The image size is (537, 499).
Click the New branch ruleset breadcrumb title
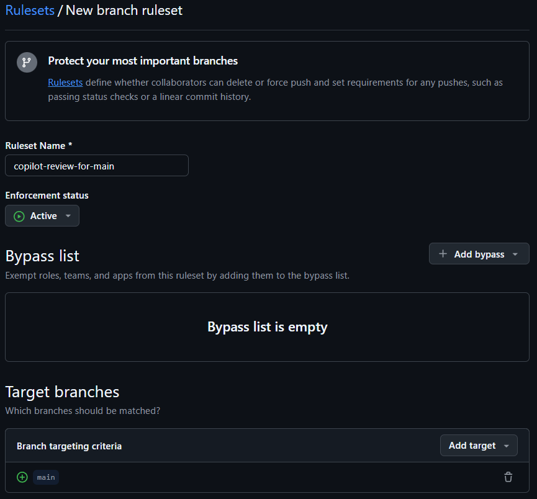pyautogui.click(x=124, y=11)
